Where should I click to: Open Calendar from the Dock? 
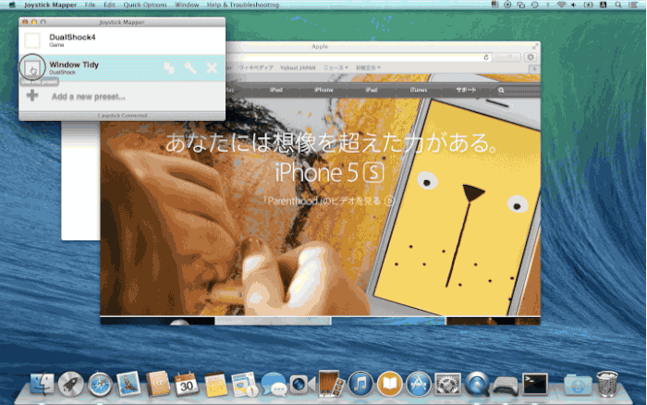186,384
